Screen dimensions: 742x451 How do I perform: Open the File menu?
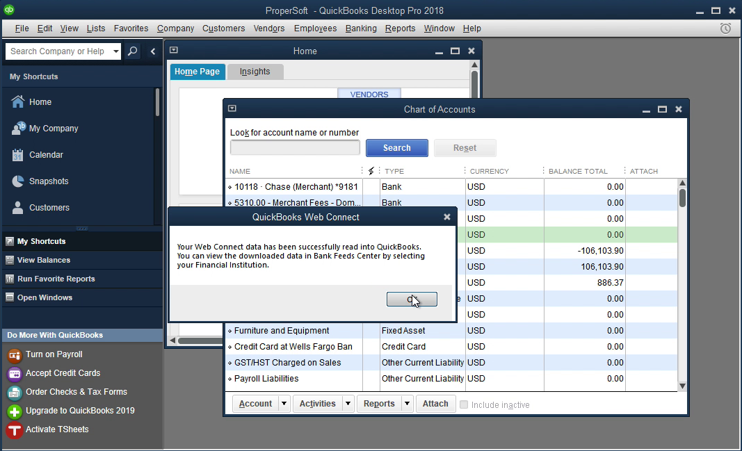coord(22,28)
